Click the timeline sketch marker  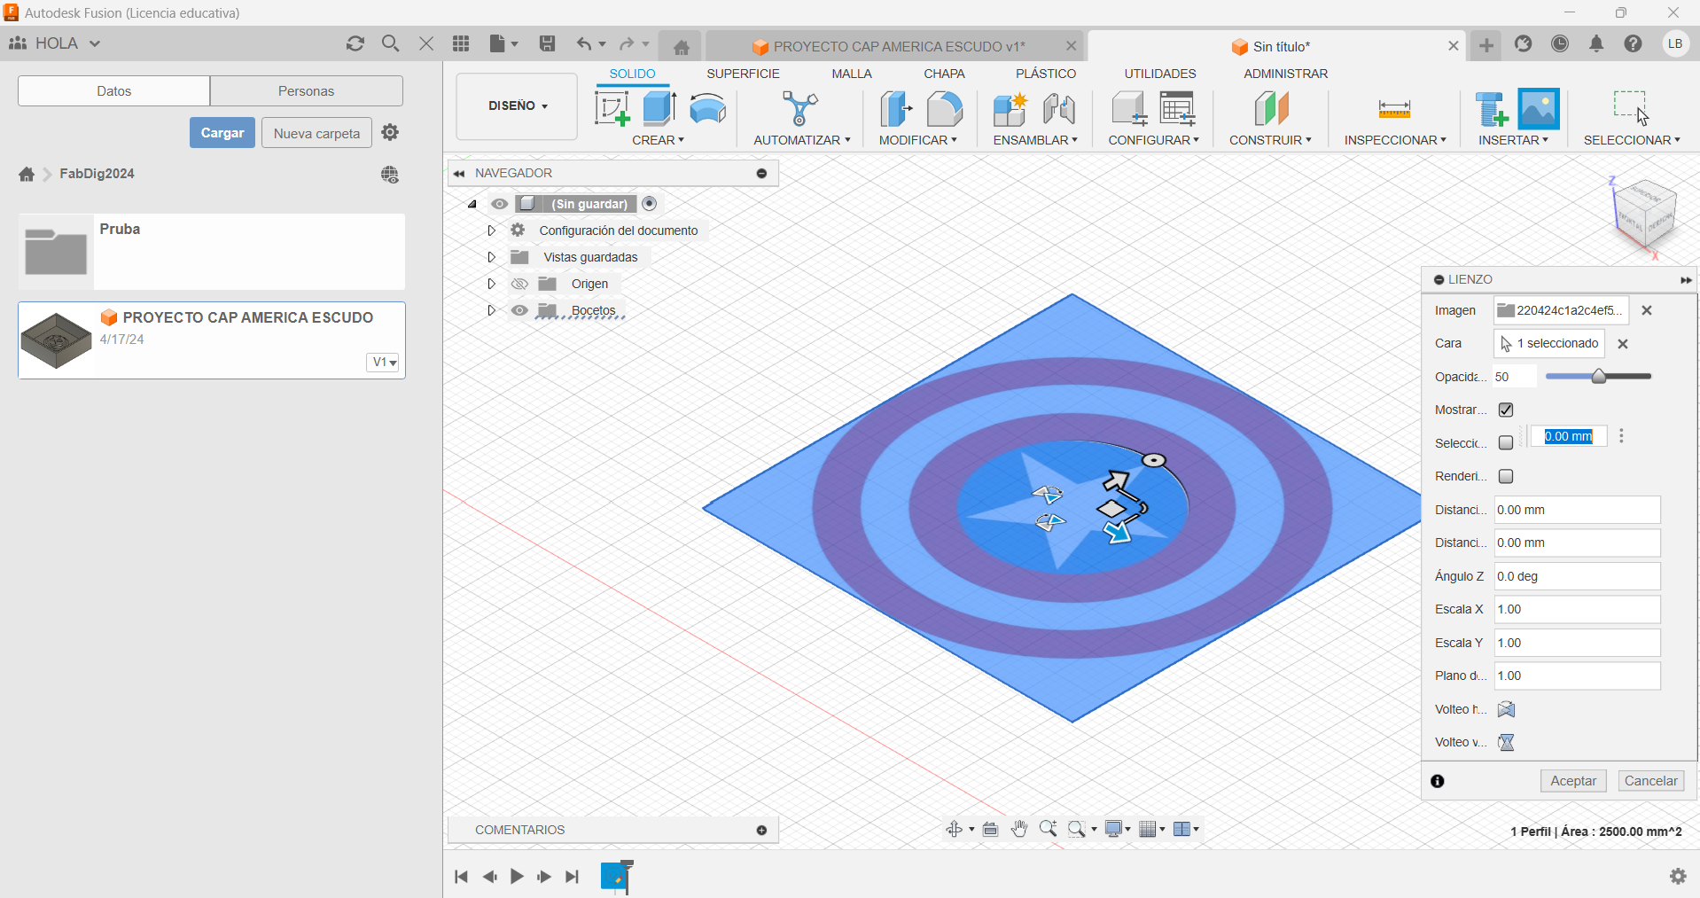(616, 876)
